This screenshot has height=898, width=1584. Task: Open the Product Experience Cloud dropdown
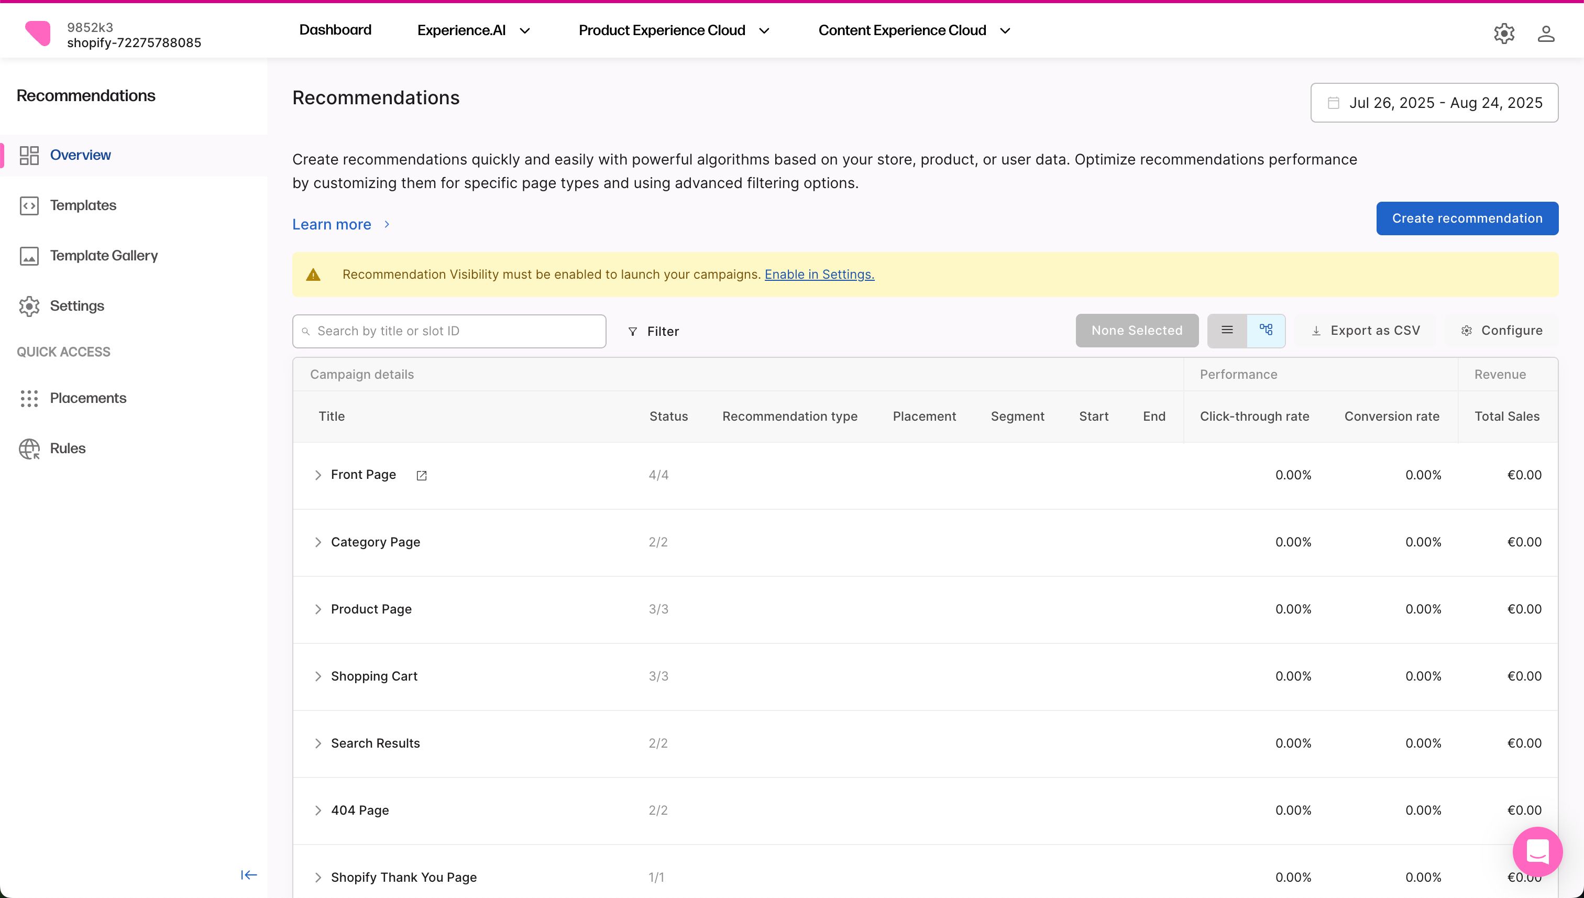[673, 30]
